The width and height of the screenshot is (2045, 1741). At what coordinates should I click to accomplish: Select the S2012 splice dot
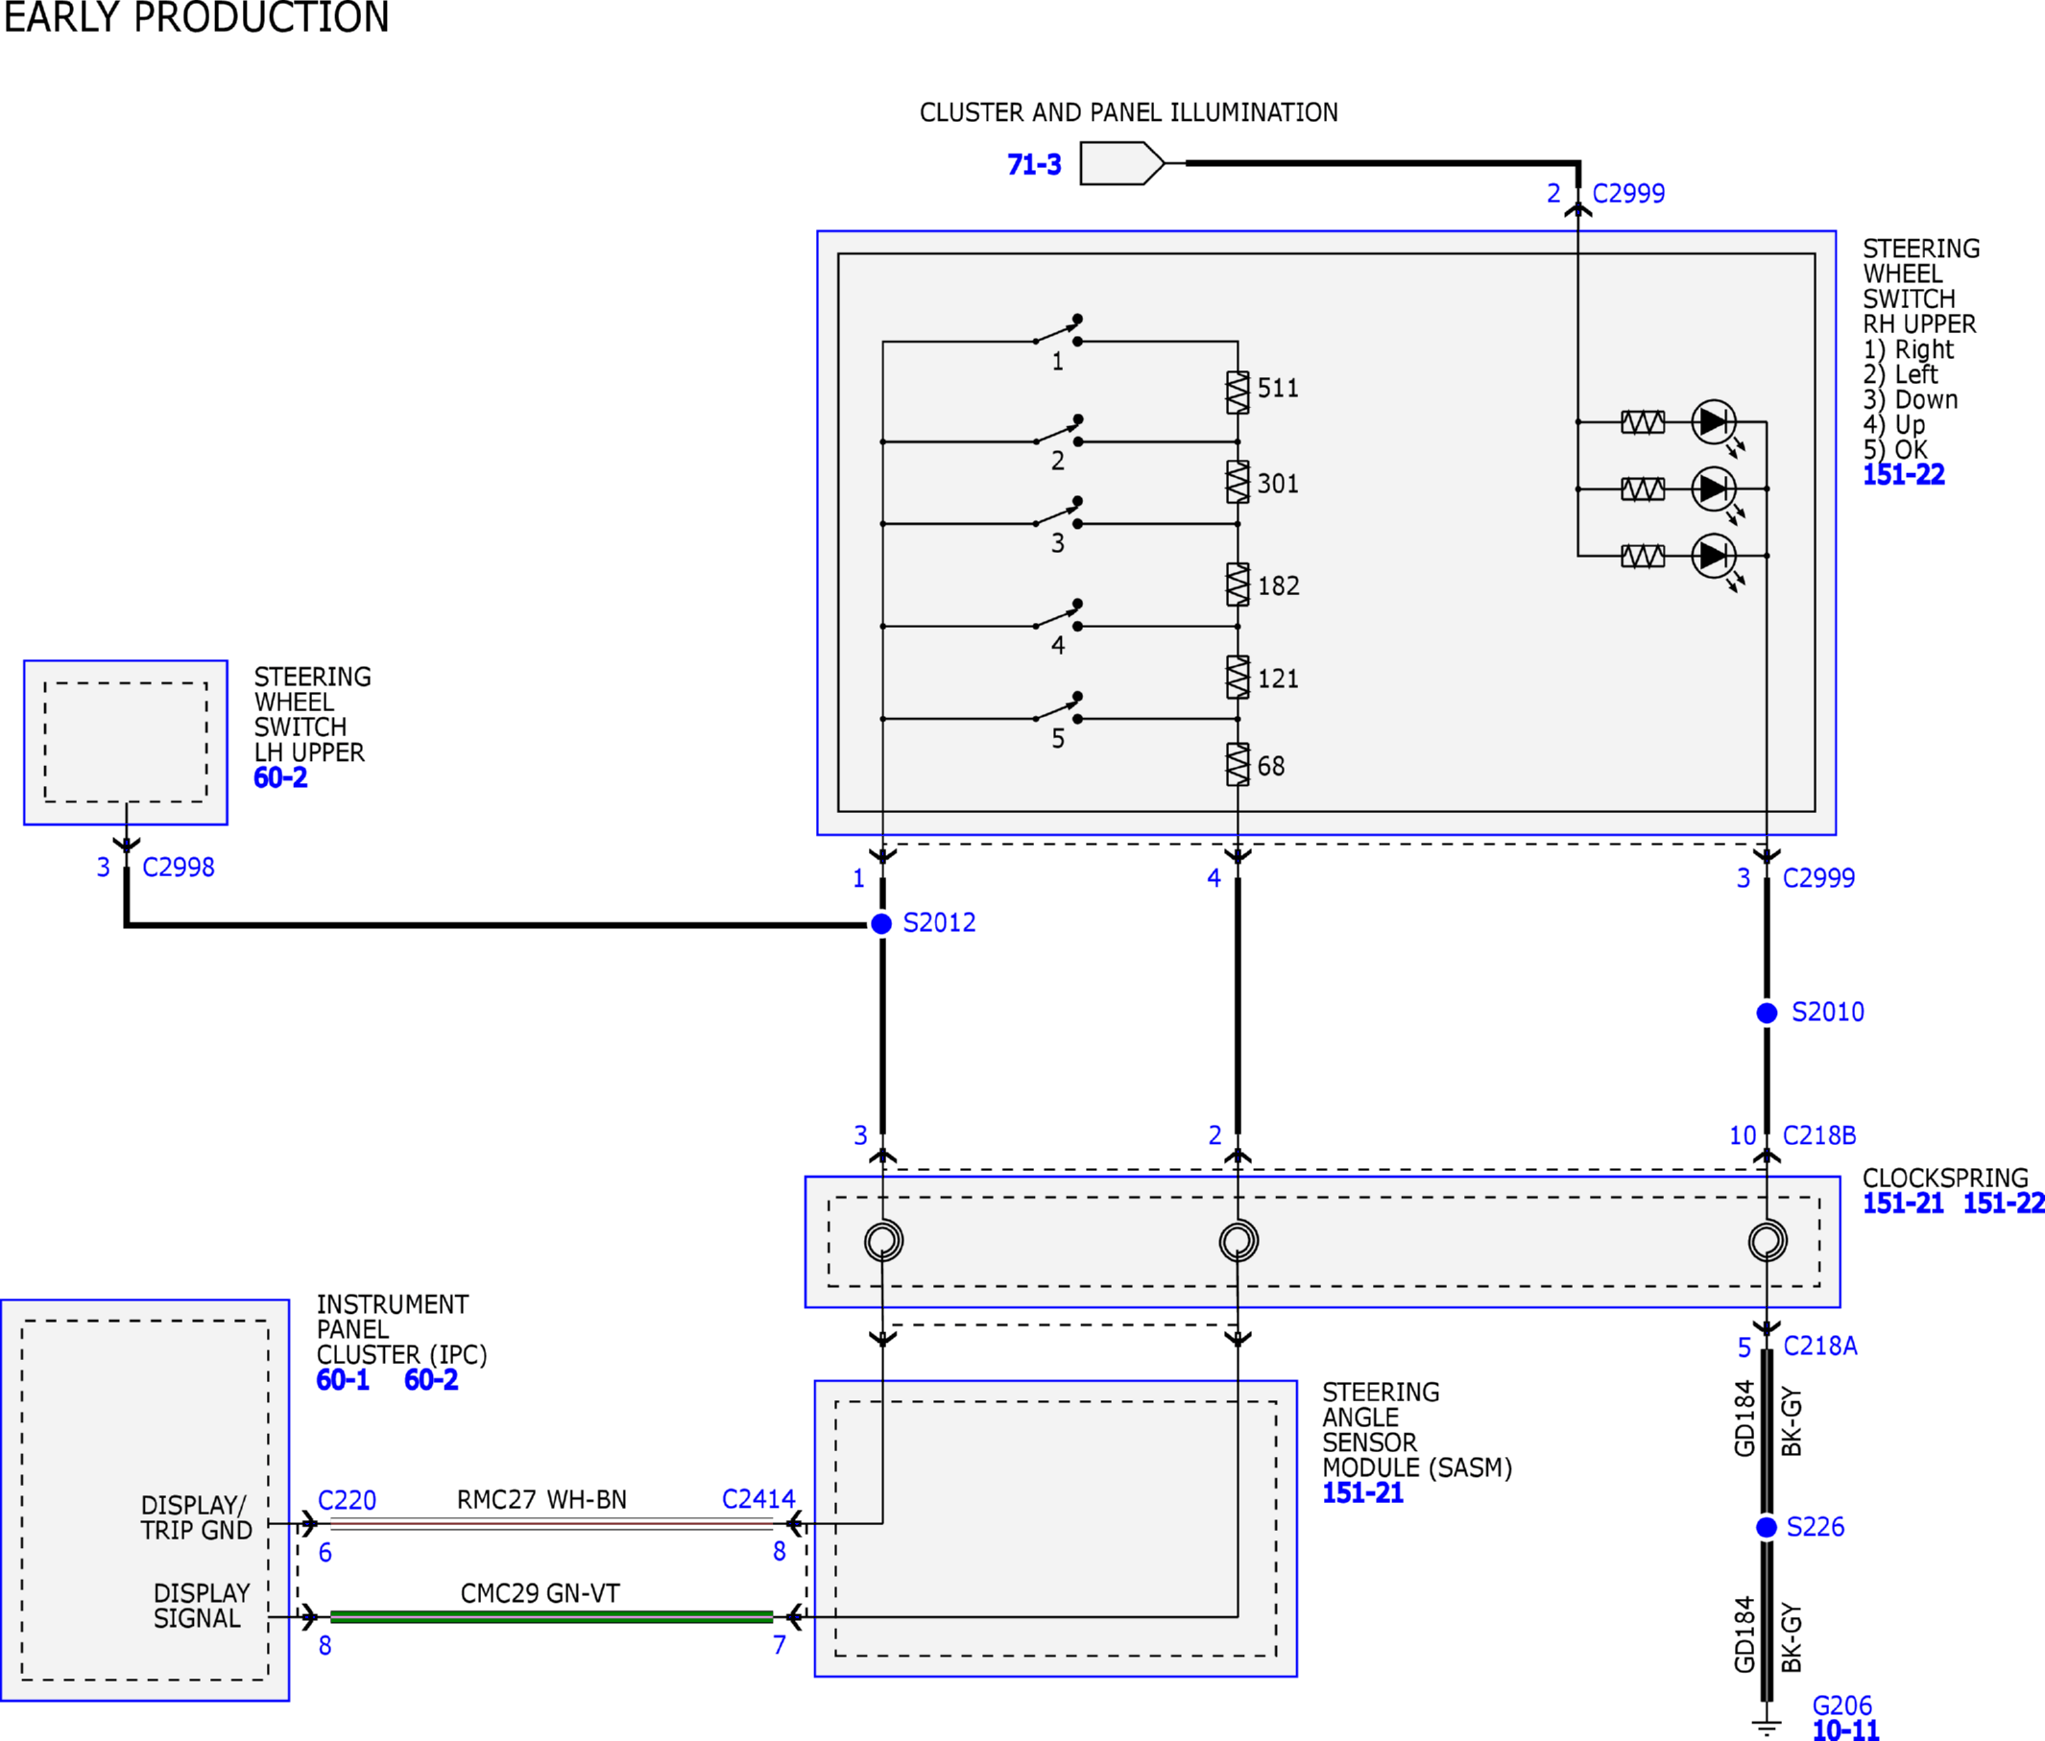[x=881, y=923]
